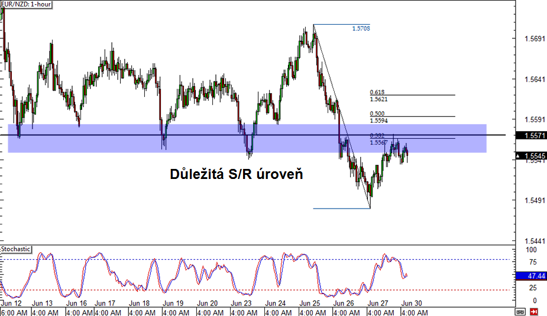Click the 1.5708 swing high label
The width and height of the screenshot is (547, 316).
(360, 28)
